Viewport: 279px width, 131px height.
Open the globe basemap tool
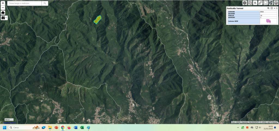(245, 3)
